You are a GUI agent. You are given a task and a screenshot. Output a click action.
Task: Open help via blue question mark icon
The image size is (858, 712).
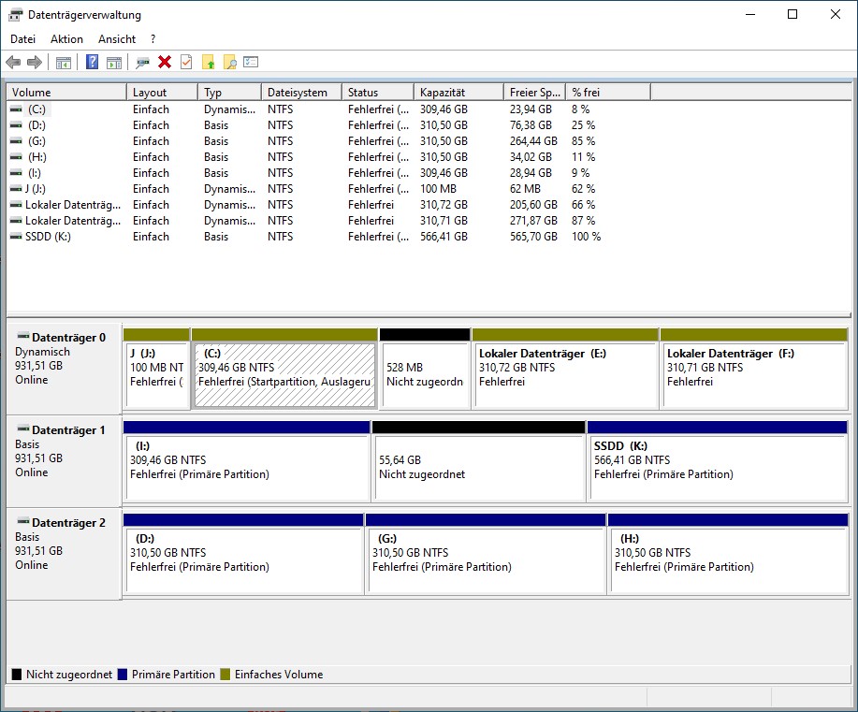click(92, 63)
